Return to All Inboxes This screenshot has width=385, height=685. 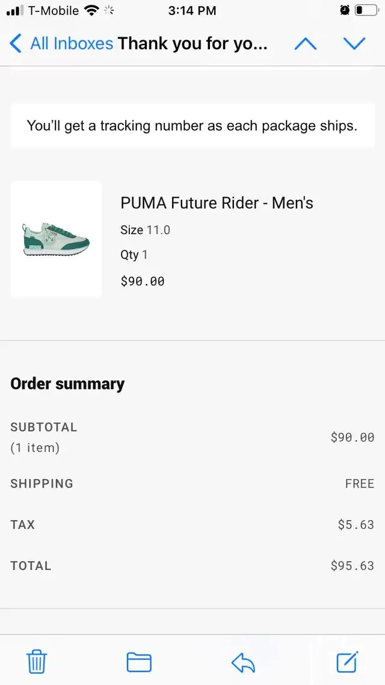[72, 43]
